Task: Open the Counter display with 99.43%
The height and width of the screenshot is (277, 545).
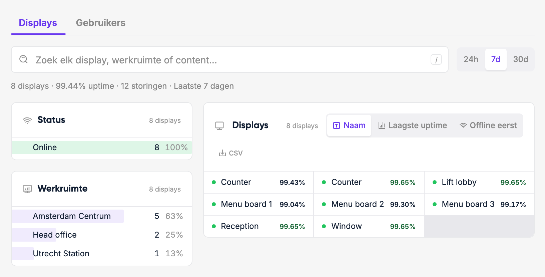Action: click(258, 182)
